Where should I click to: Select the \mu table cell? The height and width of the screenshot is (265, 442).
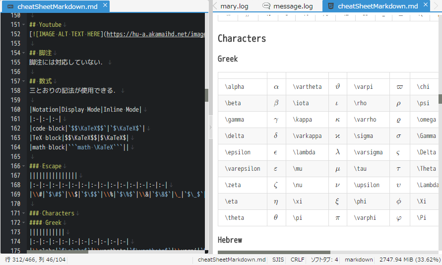[307, 169]
